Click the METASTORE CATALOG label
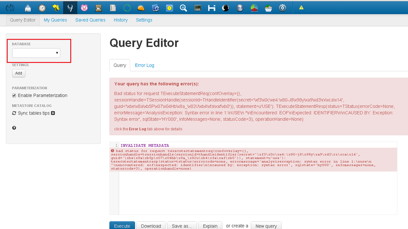 32,106
